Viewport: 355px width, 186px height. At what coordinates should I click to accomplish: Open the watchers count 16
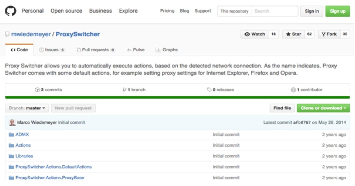pyautogui.click(x=274, y=34)
